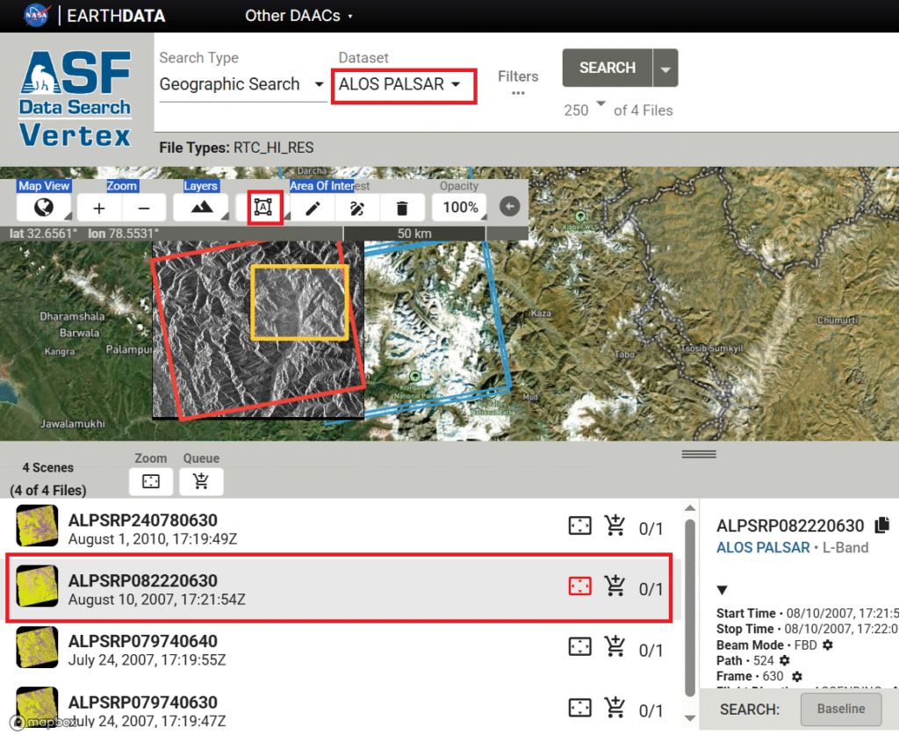Click the date August 10, 2007, 17:21:54Z

(x=156, y=600)
